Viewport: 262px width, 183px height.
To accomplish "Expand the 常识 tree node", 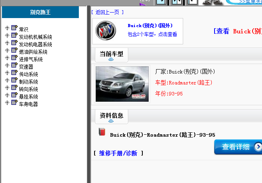I will [x=7, y=28].
